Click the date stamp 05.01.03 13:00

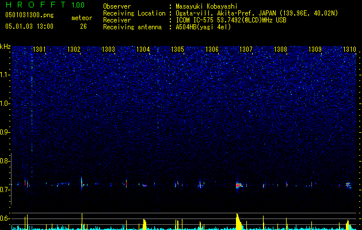coord(29,26)
